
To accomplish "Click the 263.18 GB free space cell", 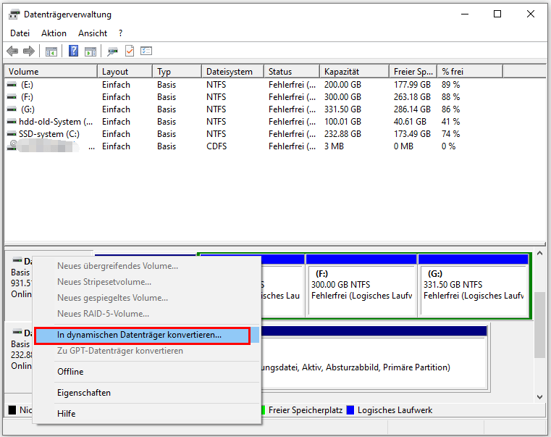I will (412, 97).
